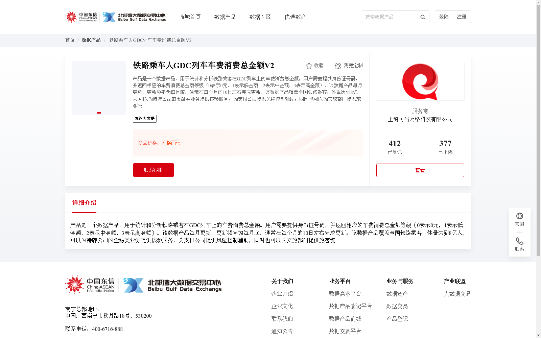Open footer link 企业文化
The image size is (541, 338).
pyautogui.click(x=282, y=306)
